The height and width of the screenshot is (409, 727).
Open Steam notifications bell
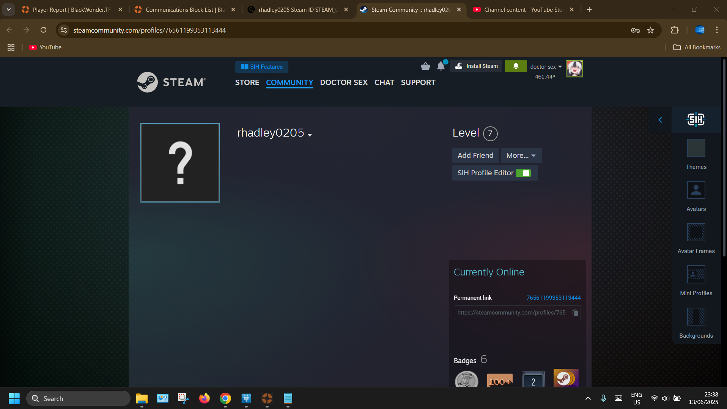pos(441,66)
